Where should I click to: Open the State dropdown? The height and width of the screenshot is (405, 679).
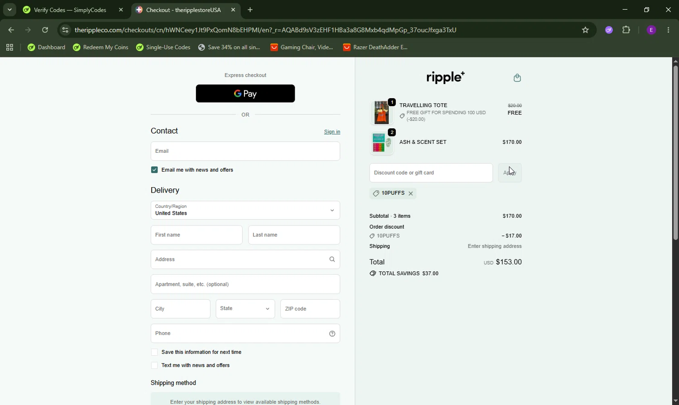click(x=245, y=309)
